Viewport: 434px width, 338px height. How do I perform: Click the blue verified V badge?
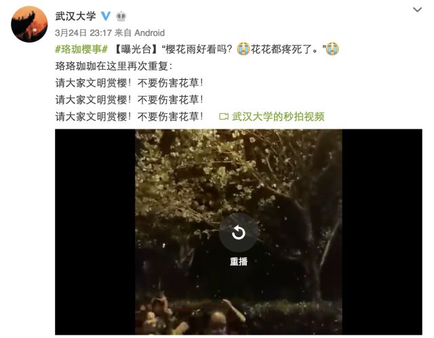coord(106,16)
